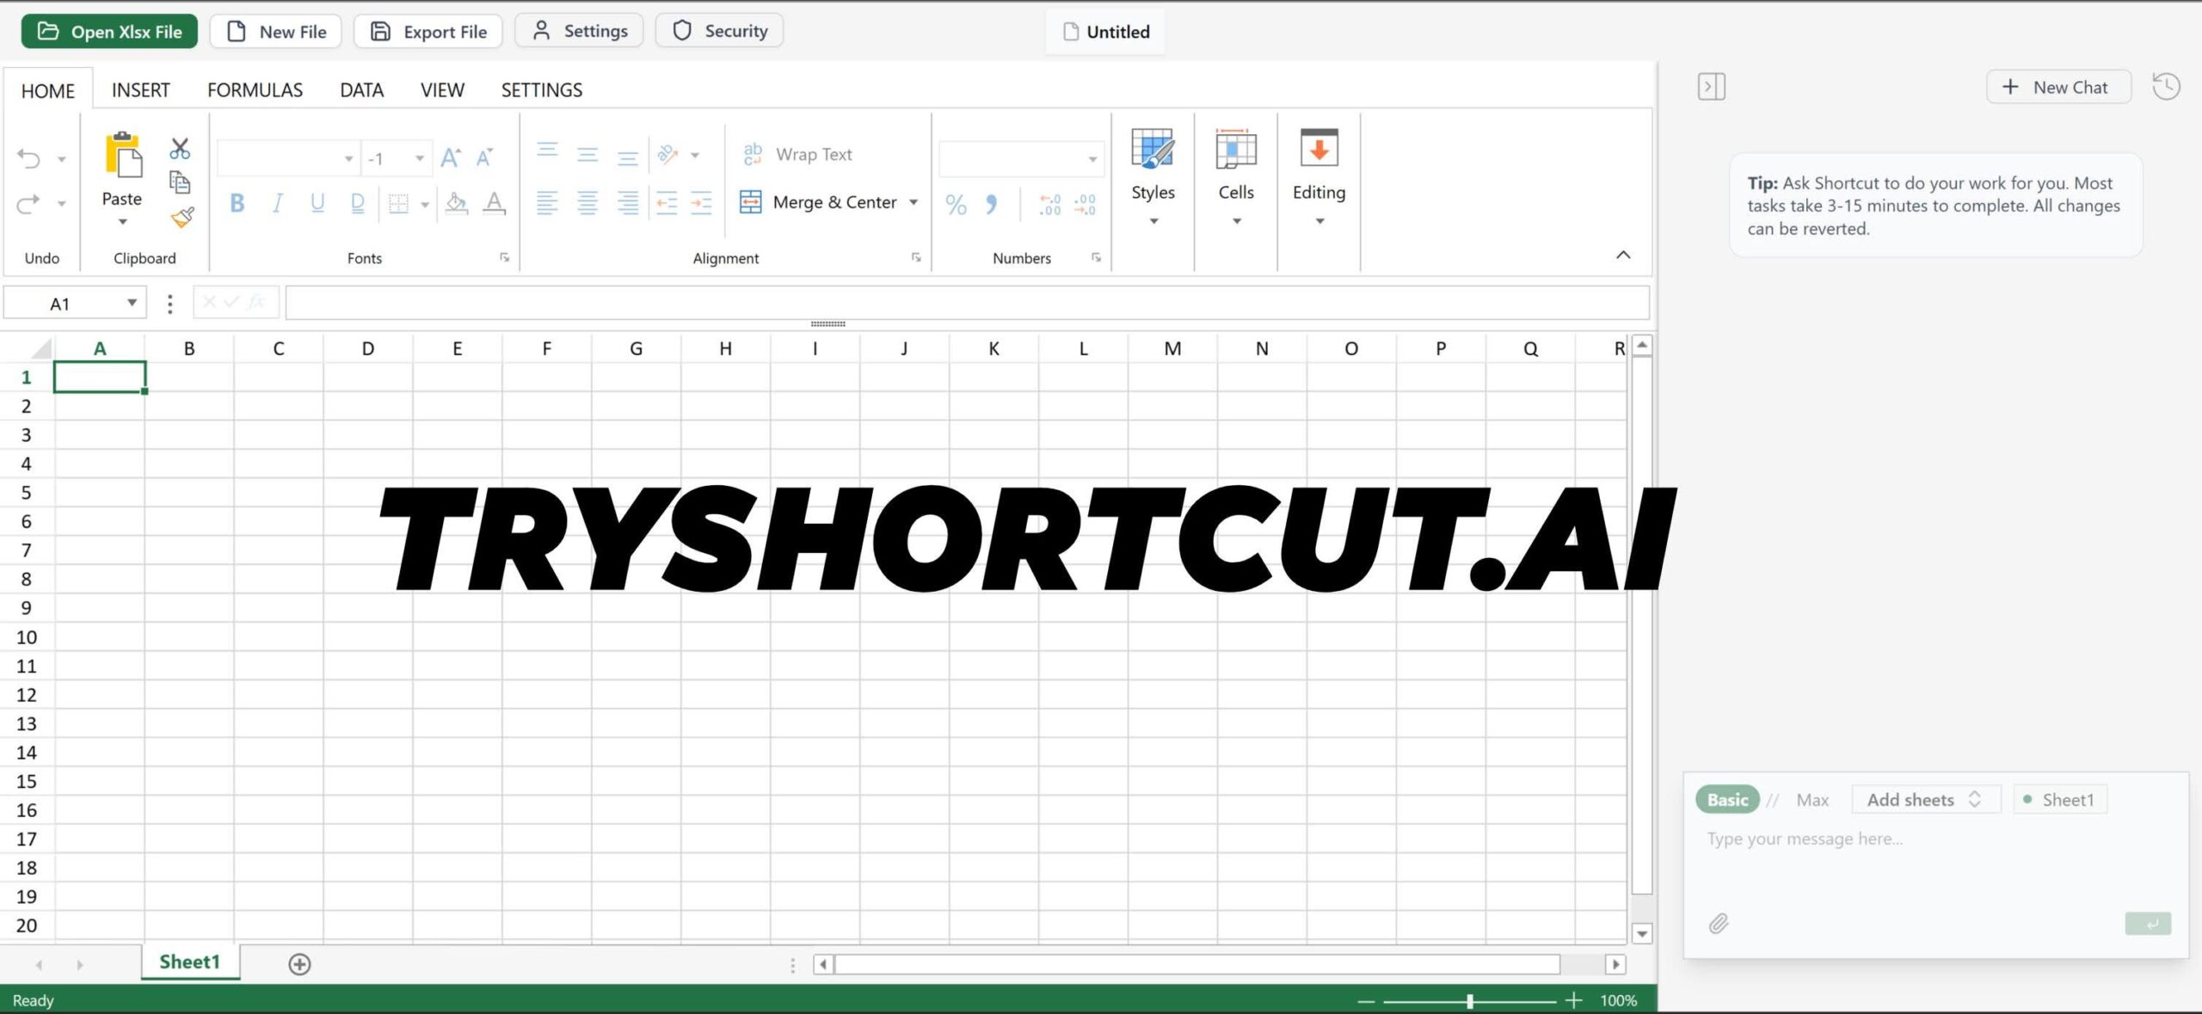Click the Cut (scissors) icon
Viewport: 2202px width, 1014px height.
pos(181,146)
